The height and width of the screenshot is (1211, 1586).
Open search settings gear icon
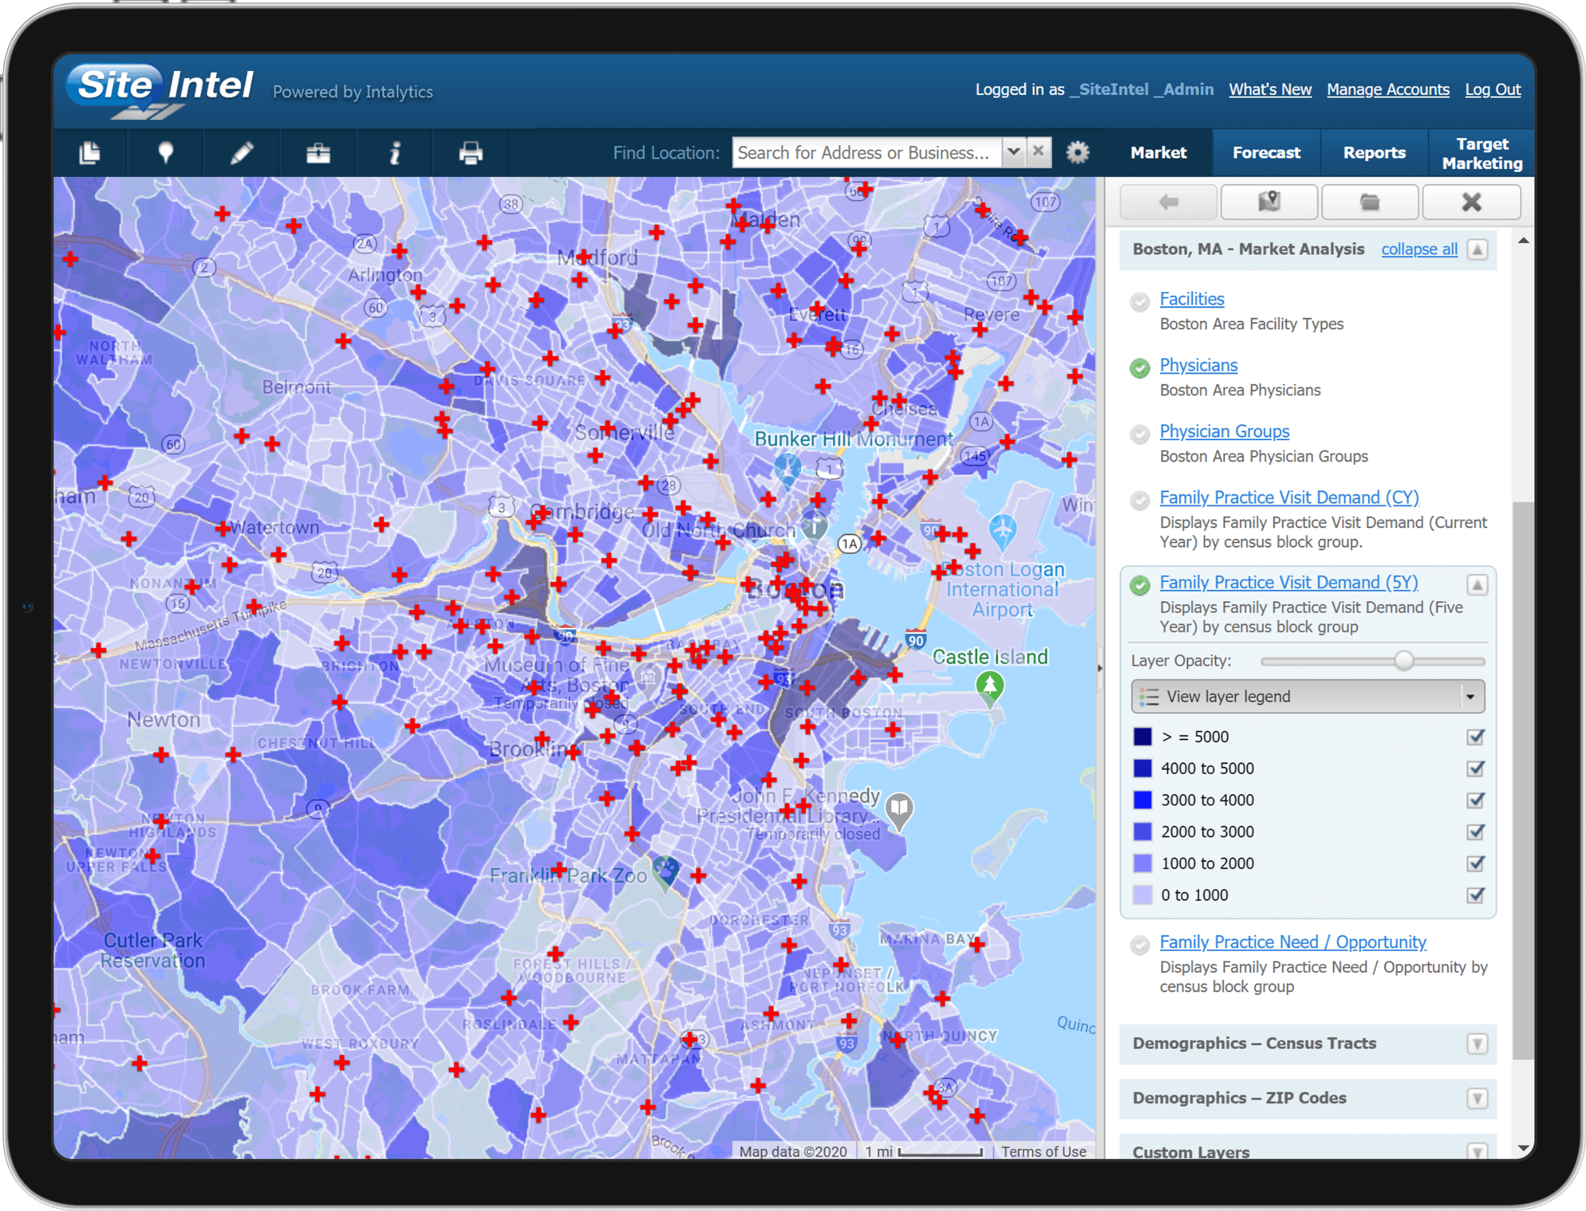pos(1078,152)
